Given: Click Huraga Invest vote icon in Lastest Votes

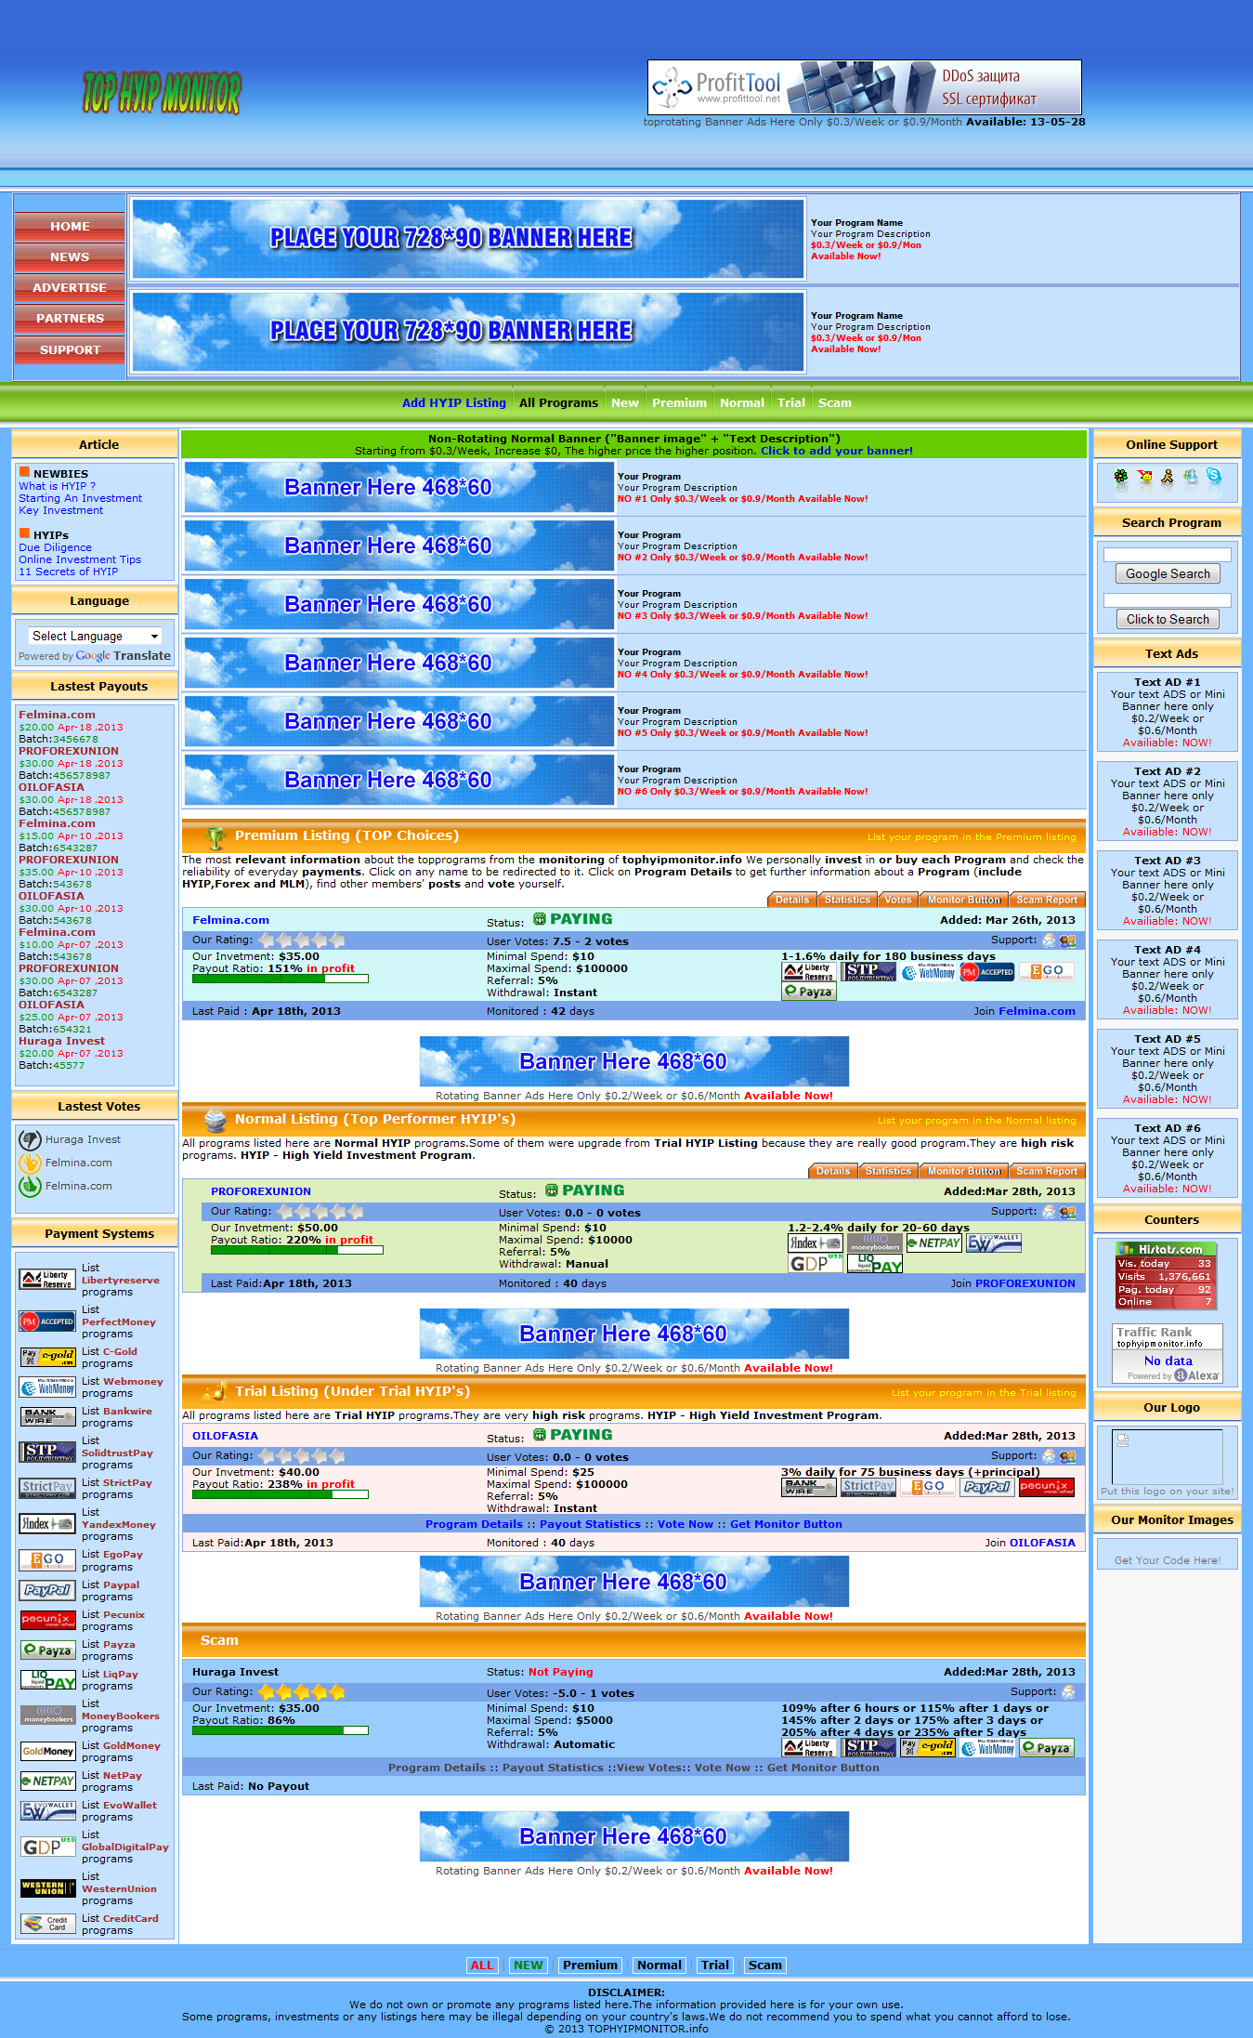Looking at the screenshot, I should 31,1139.
